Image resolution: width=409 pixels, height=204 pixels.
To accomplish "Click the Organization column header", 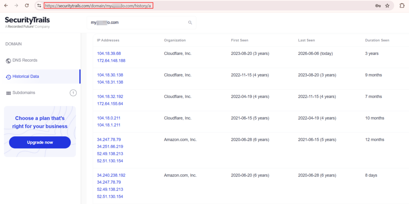I will click(175, 40).
